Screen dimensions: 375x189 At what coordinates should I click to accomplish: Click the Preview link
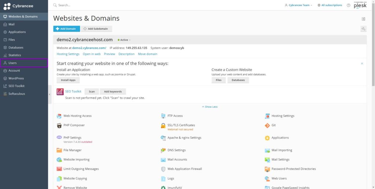109,54
